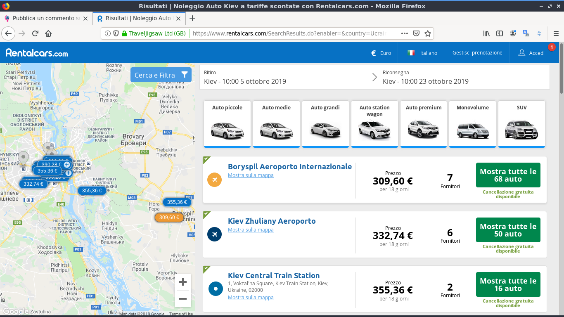Image resolution: width=564 pixels, height=317 pixels.
Task: Click the Firefox reload page icon
Action: point(36,33)
